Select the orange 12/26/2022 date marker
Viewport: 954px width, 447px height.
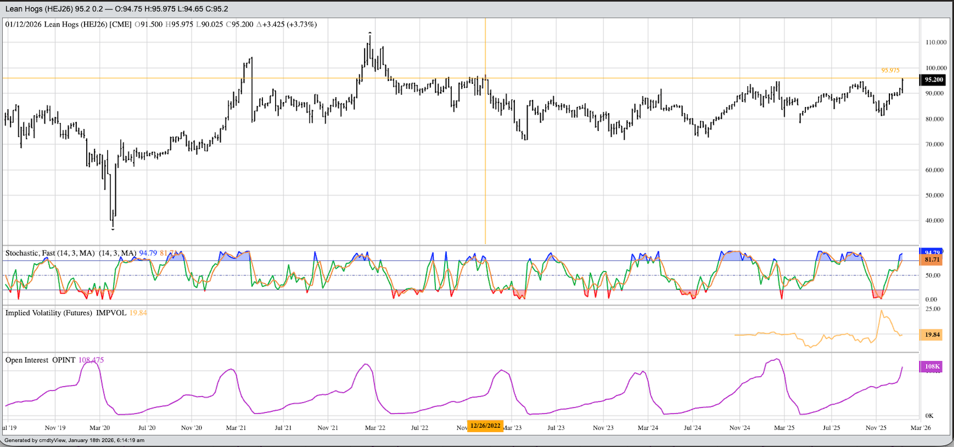(x=485, y=425)
